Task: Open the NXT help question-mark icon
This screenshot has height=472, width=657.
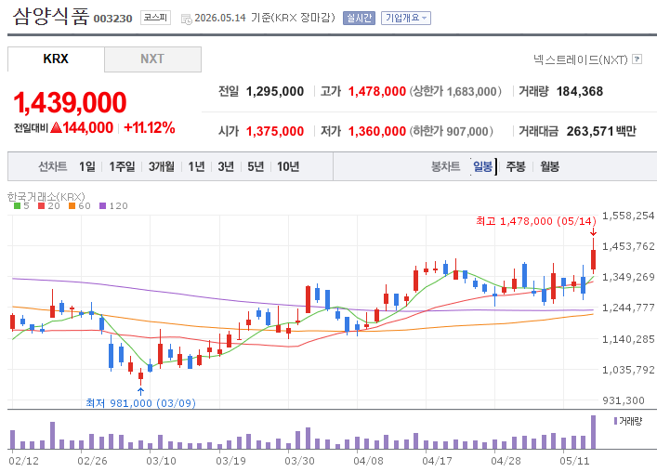Action: coord(637,59)
